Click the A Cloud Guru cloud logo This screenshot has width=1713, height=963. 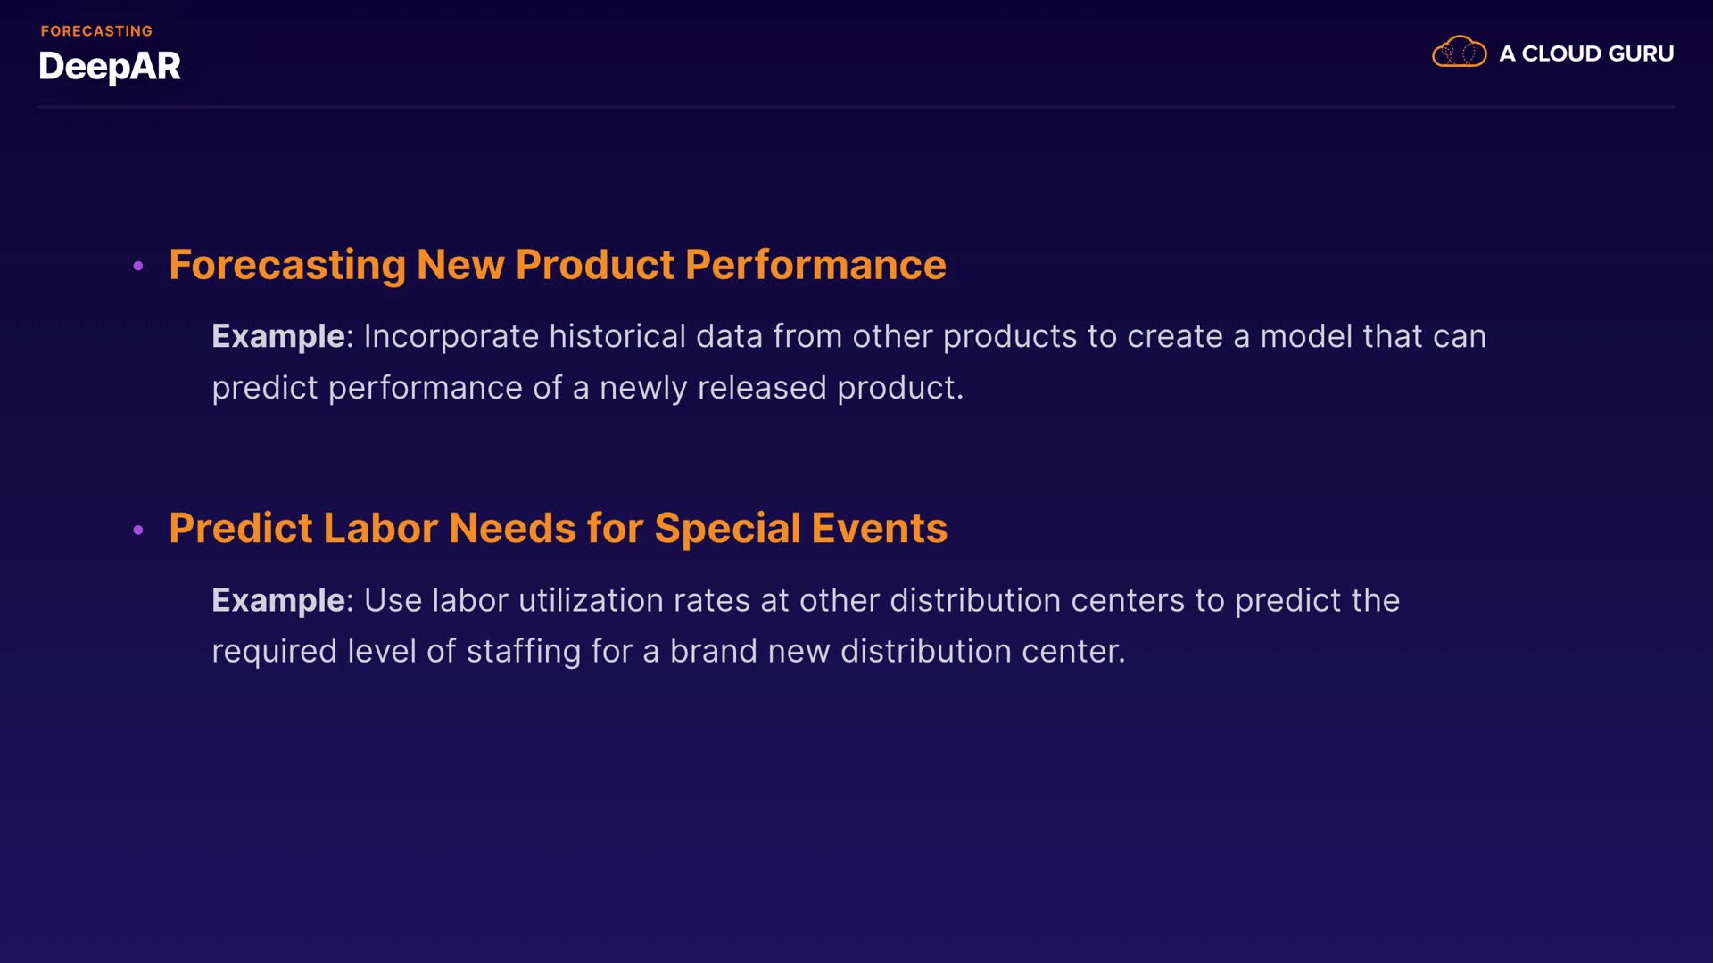1459,53
